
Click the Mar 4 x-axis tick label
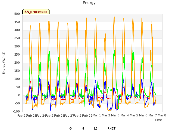(125, 116)
